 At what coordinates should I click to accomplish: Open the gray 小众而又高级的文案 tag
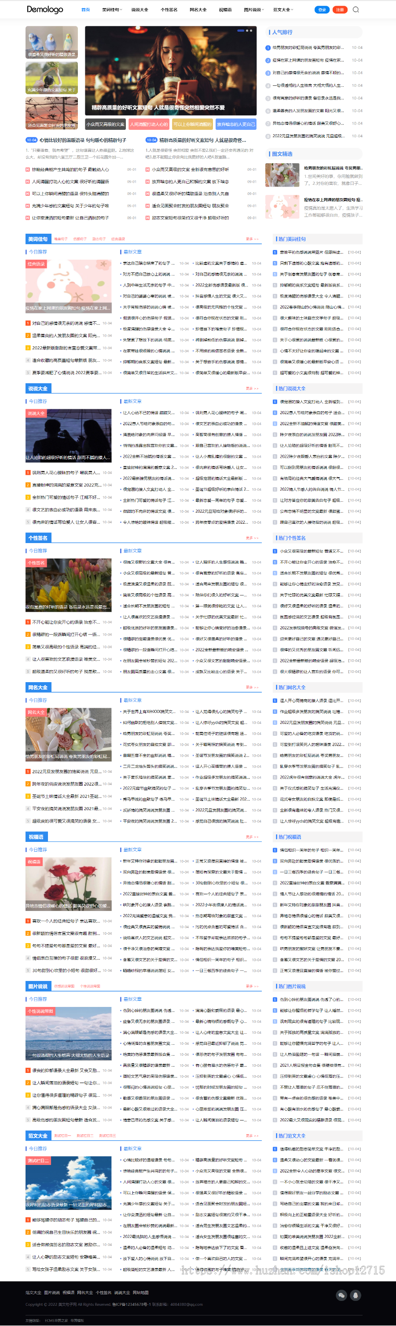click(105, 124)
